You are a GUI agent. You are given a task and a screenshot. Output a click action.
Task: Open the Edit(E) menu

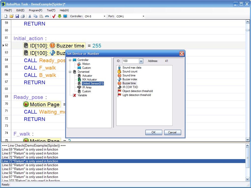pos(20,10)
